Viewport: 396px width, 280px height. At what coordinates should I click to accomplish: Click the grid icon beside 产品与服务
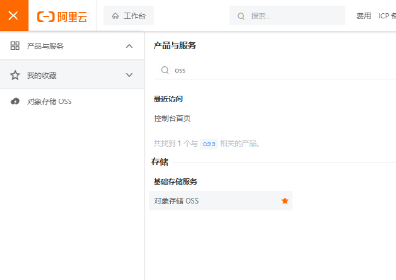point(15,46)
